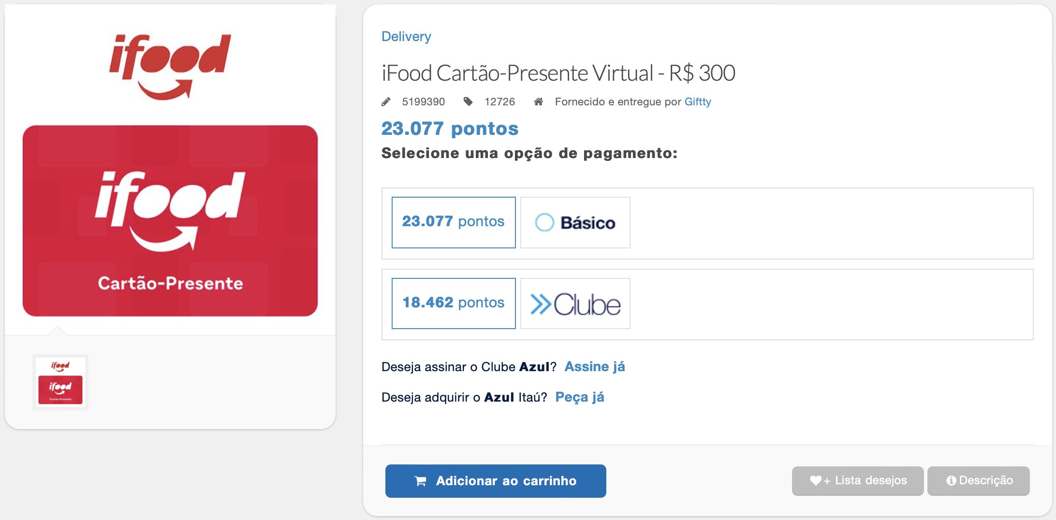Image resolution: width=1056 pixels, height=520 pixels.
Task: Choose the 23.077 pontos payment option
Action: [x=454, y=222]
